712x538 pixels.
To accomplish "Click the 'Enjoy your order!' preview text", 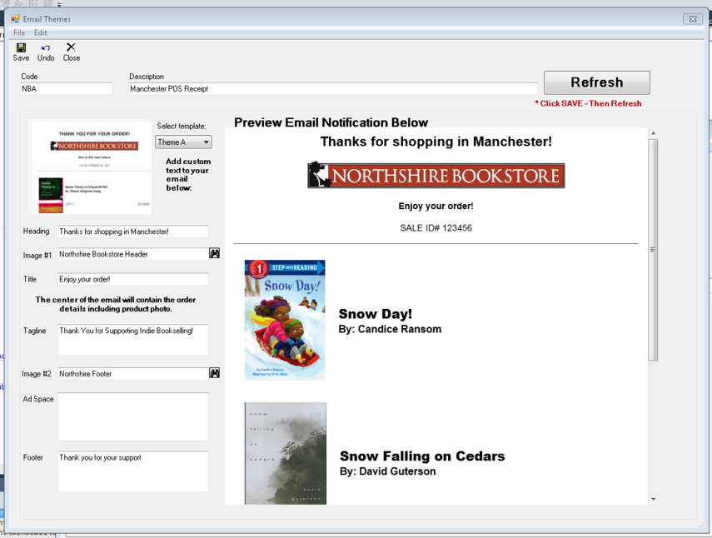I will [x=436, y=206].
